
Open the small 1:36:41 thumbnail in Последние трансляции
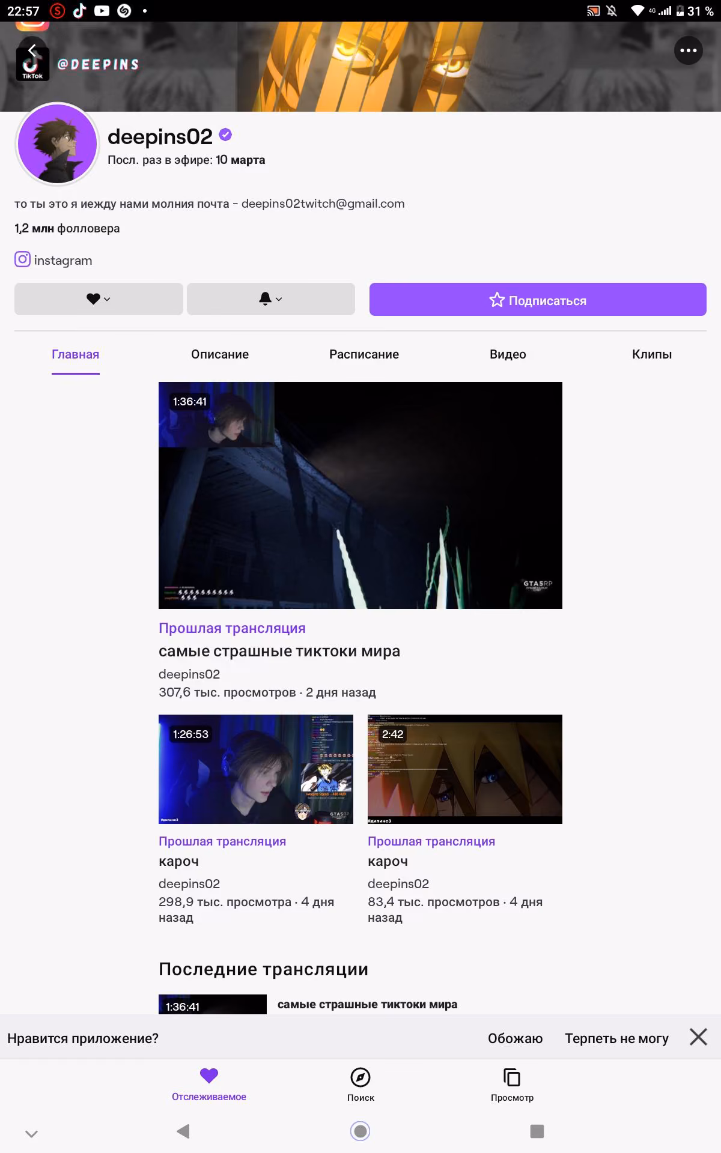point(213,1004)
